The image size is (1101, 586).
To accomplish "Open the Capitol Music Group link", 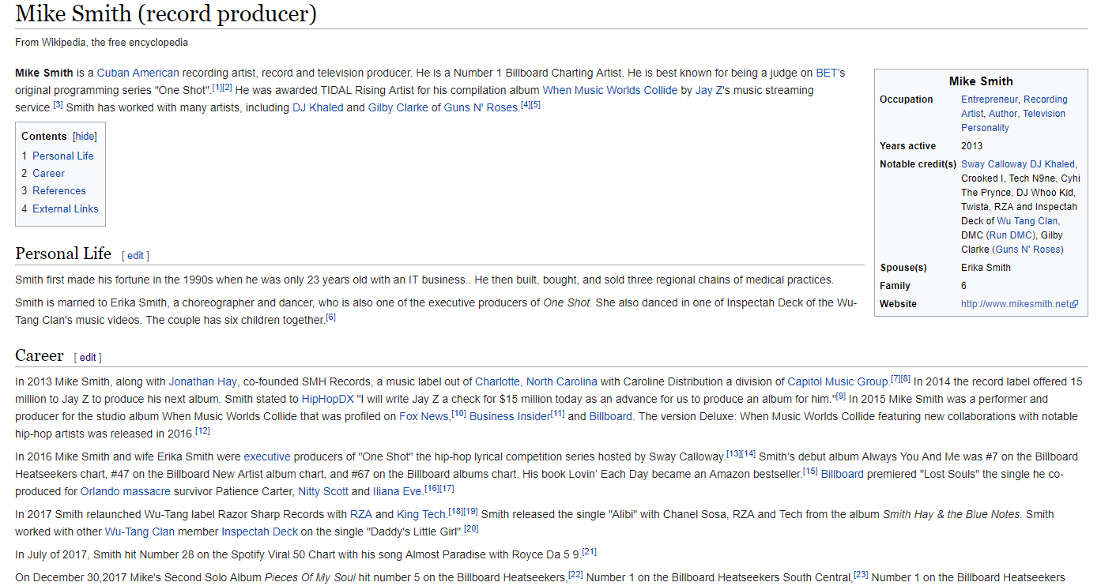I will click(x=839, y=381).
